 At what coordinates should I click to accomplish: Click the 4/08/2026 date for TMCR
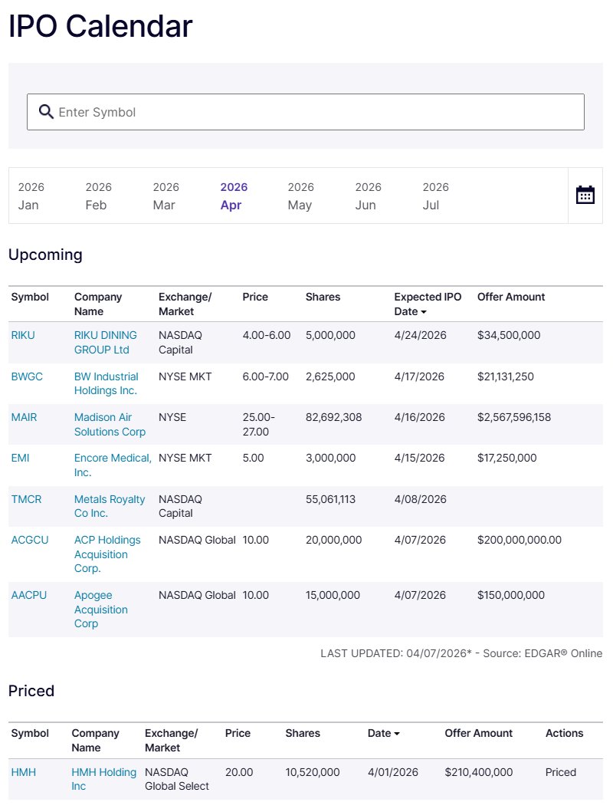(420, 499)
